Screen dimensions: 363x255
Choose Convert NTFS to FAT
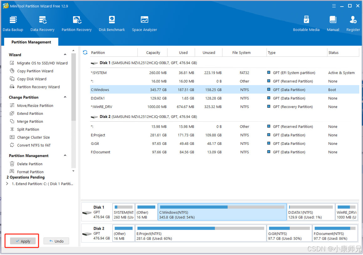tap(30, 145)
